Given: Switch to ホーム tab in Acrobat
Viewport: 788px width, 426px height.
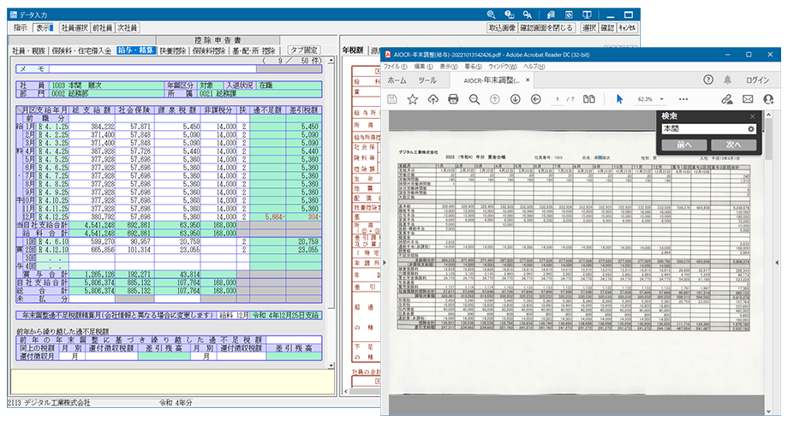Looking at the screenshot, I should (397, 80).
